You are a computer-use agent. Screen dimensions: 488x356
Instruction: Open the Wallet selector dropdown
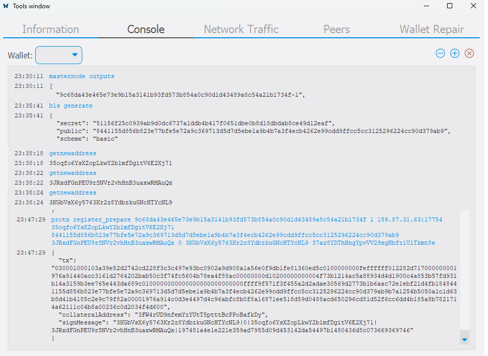58,55
